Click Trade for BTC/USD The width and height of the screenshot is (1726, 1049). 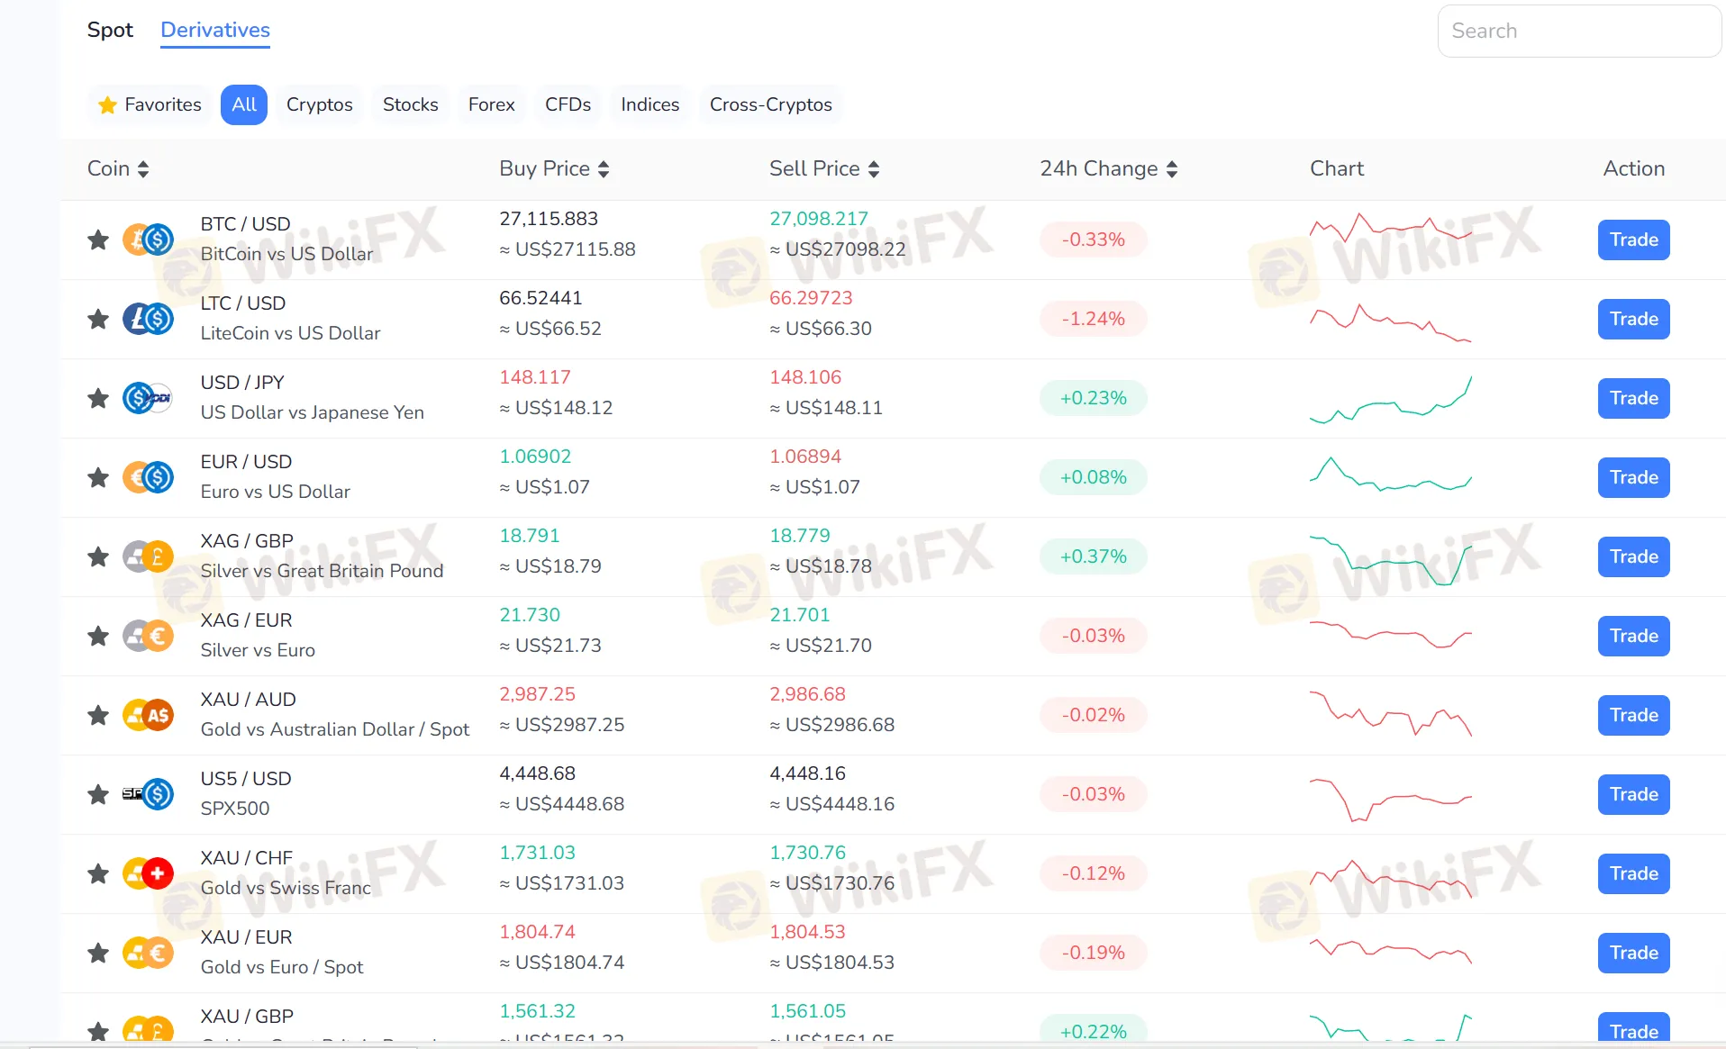[1633, 240]
